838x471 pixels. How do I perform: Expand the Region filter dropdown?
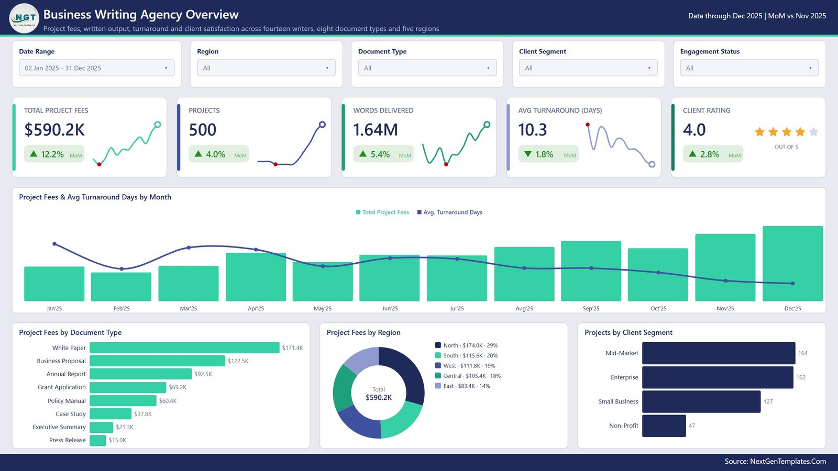(x=266, y=68)
